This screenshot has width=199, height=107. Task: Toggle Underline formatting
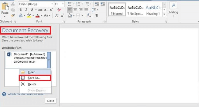[31, 10]
